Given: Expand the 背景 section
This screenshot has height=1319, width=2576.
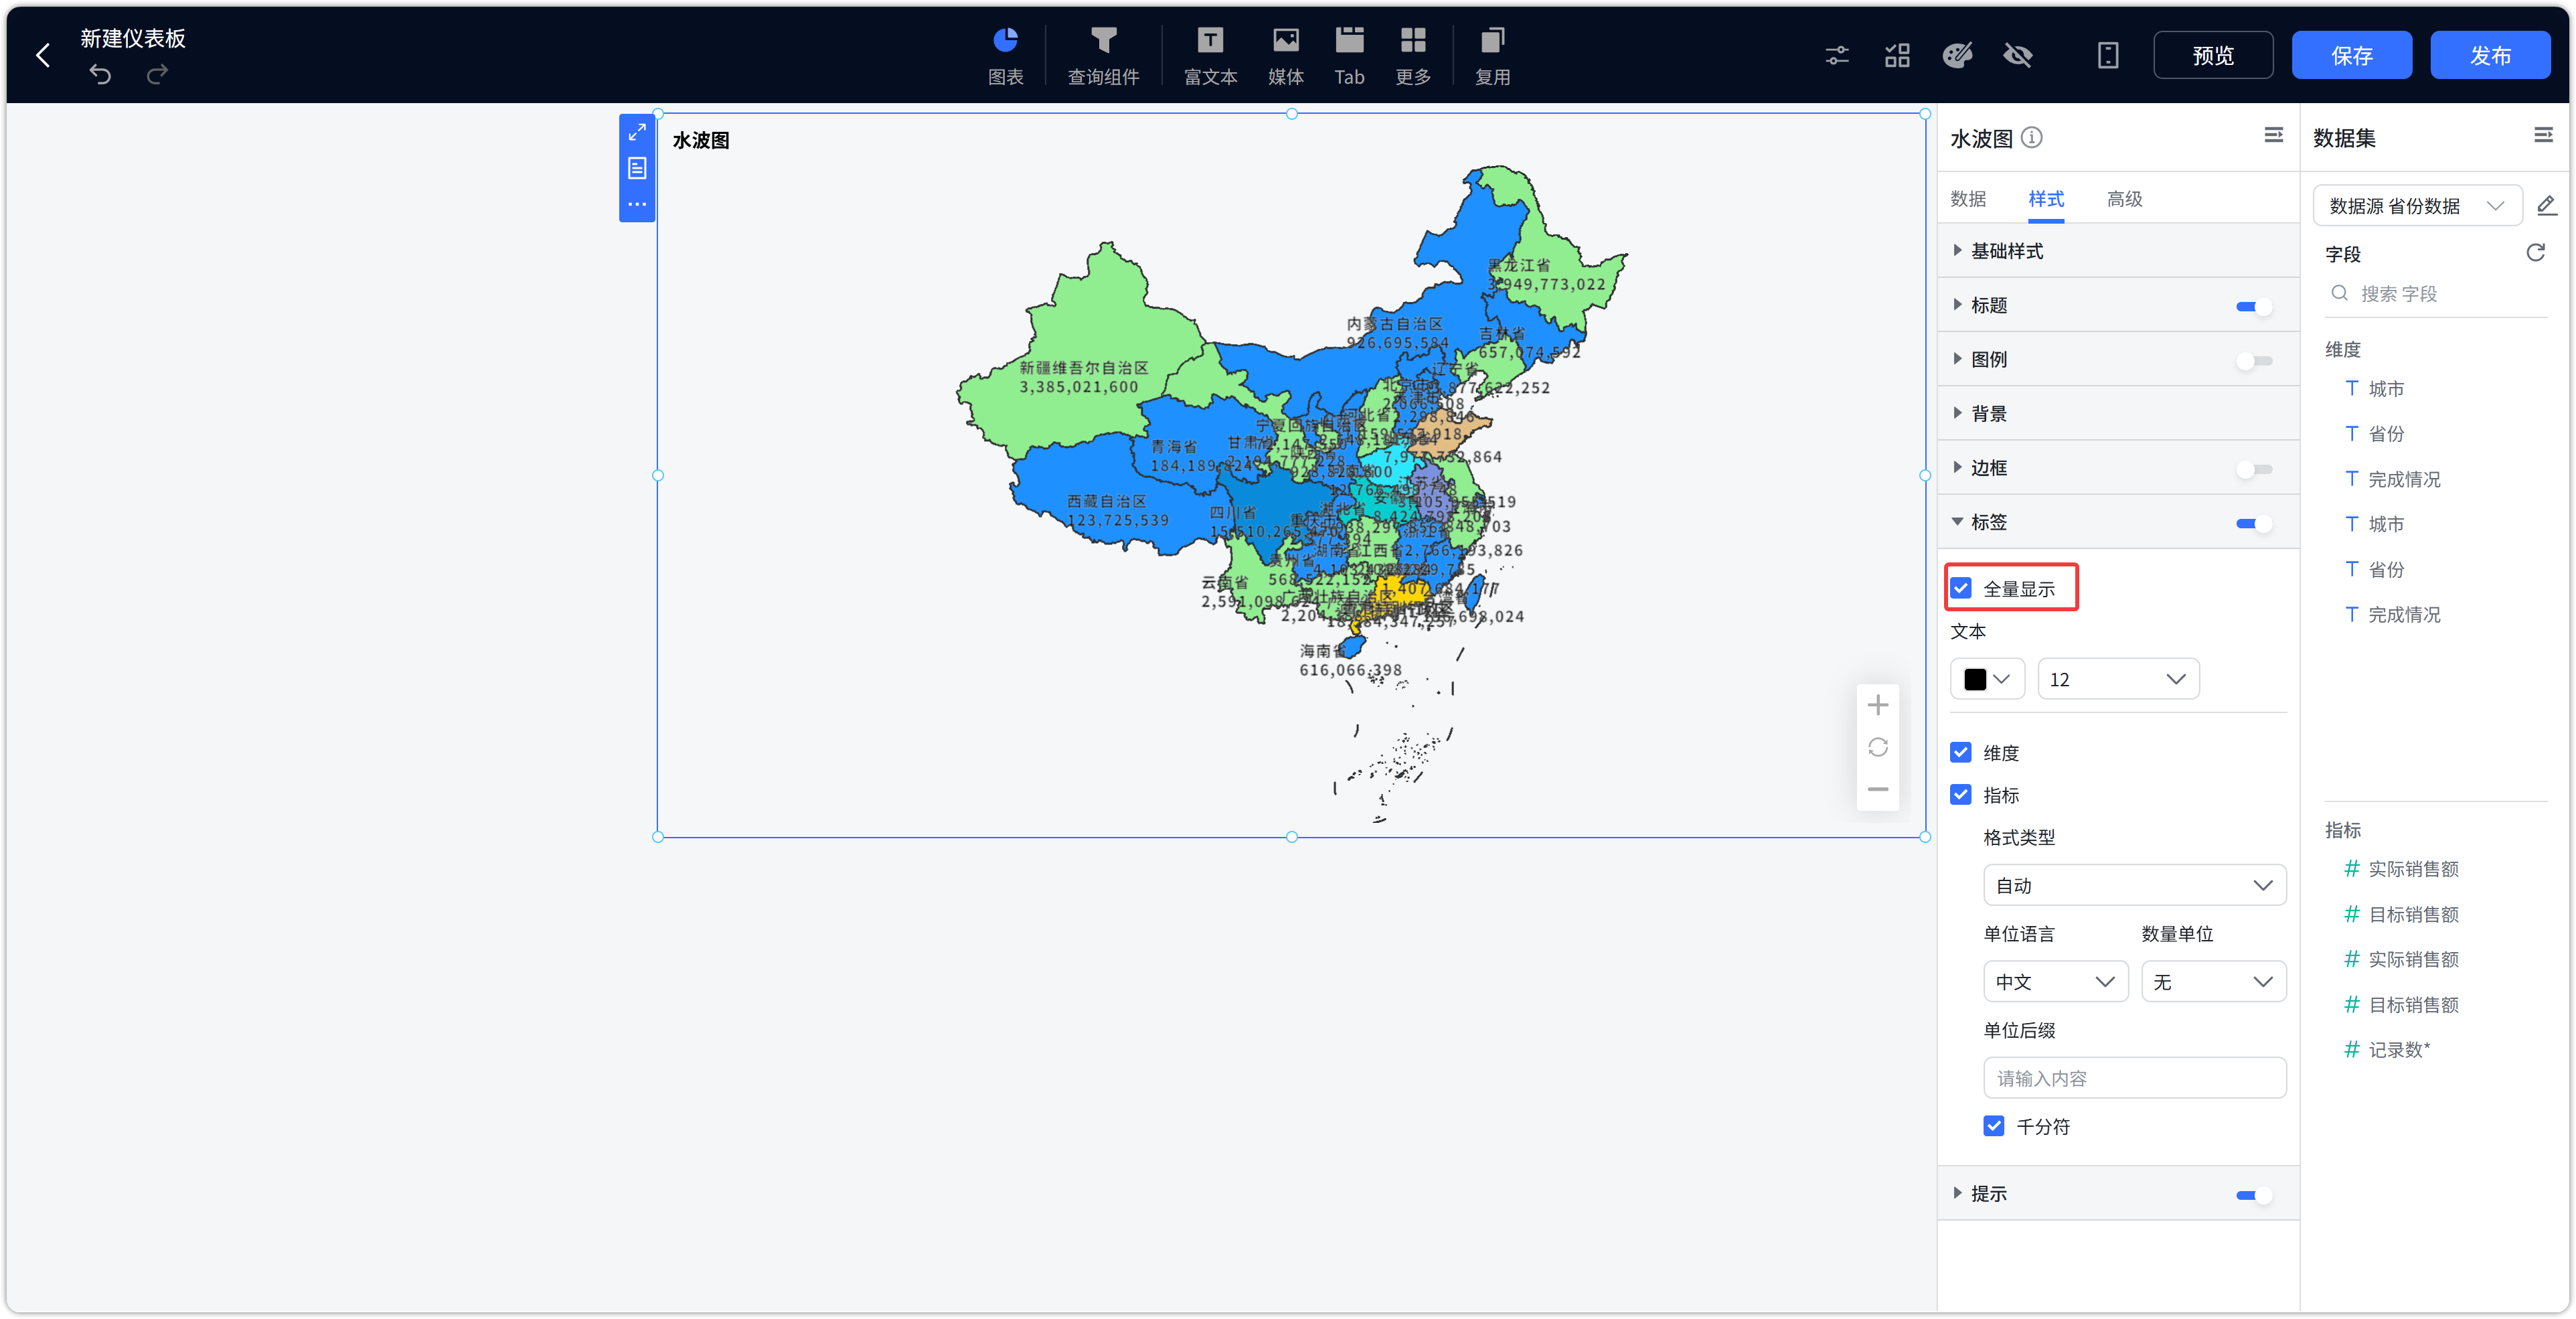Looking at the screenshot, I should 2117,413.
